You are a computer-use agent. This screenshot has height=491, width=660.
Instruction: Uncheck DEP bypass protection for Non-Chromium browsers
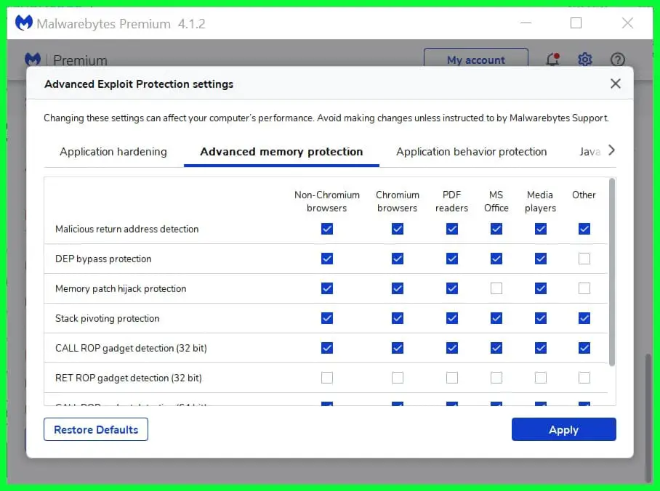coord(327,259)
